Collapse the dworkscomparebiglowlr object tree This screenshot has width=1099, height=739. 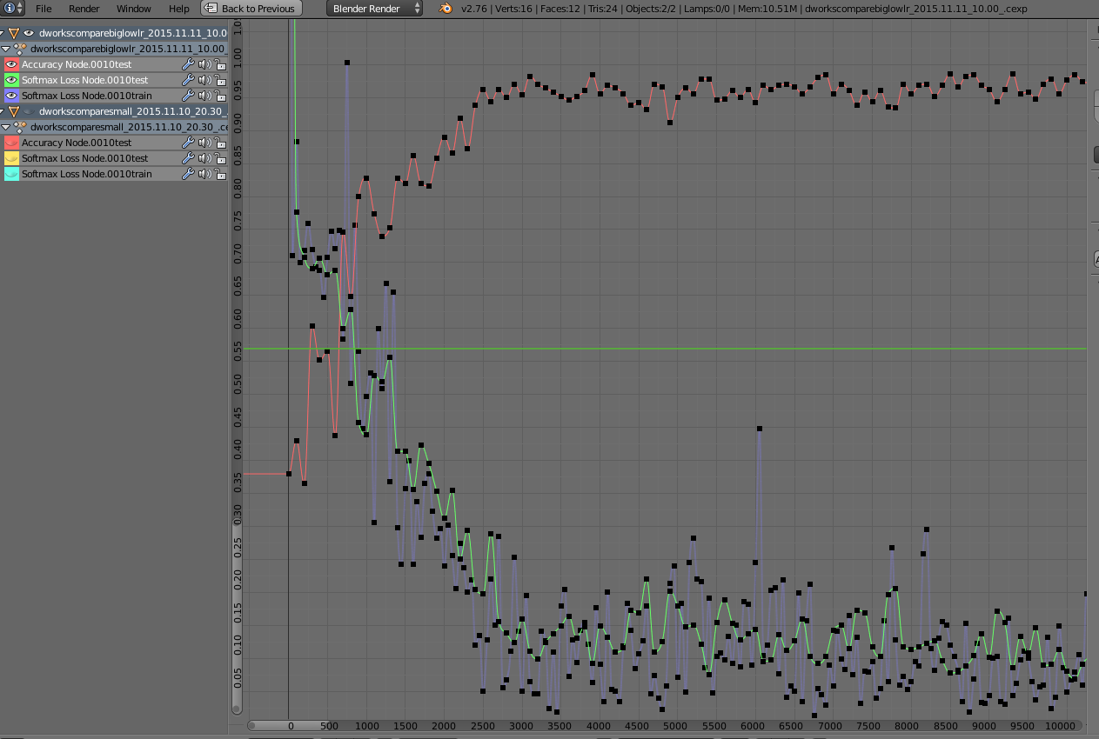3,33
